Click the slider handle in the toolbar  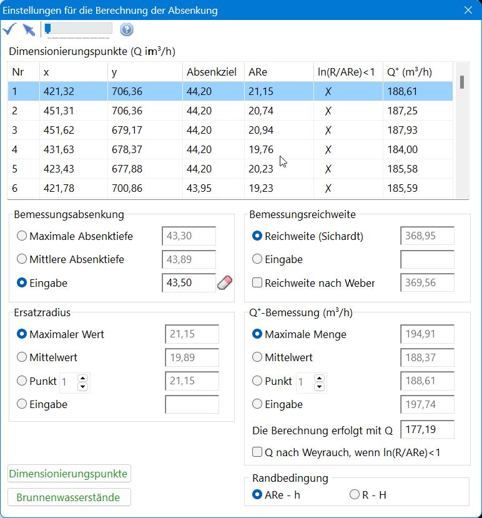click(x=47, y=29)
